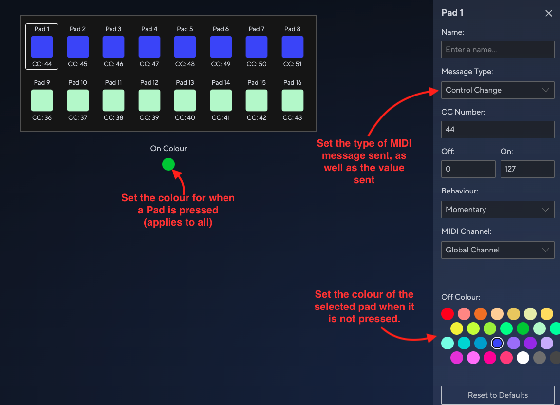Open the MIDI Channel dropdown
This screenshot has height=405, width=560.
497,250
